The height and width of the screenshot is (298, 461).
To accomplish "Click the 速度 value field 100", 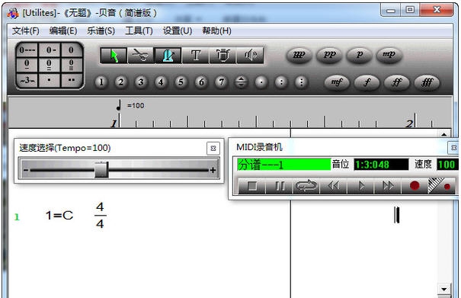I will coord(447,165).
